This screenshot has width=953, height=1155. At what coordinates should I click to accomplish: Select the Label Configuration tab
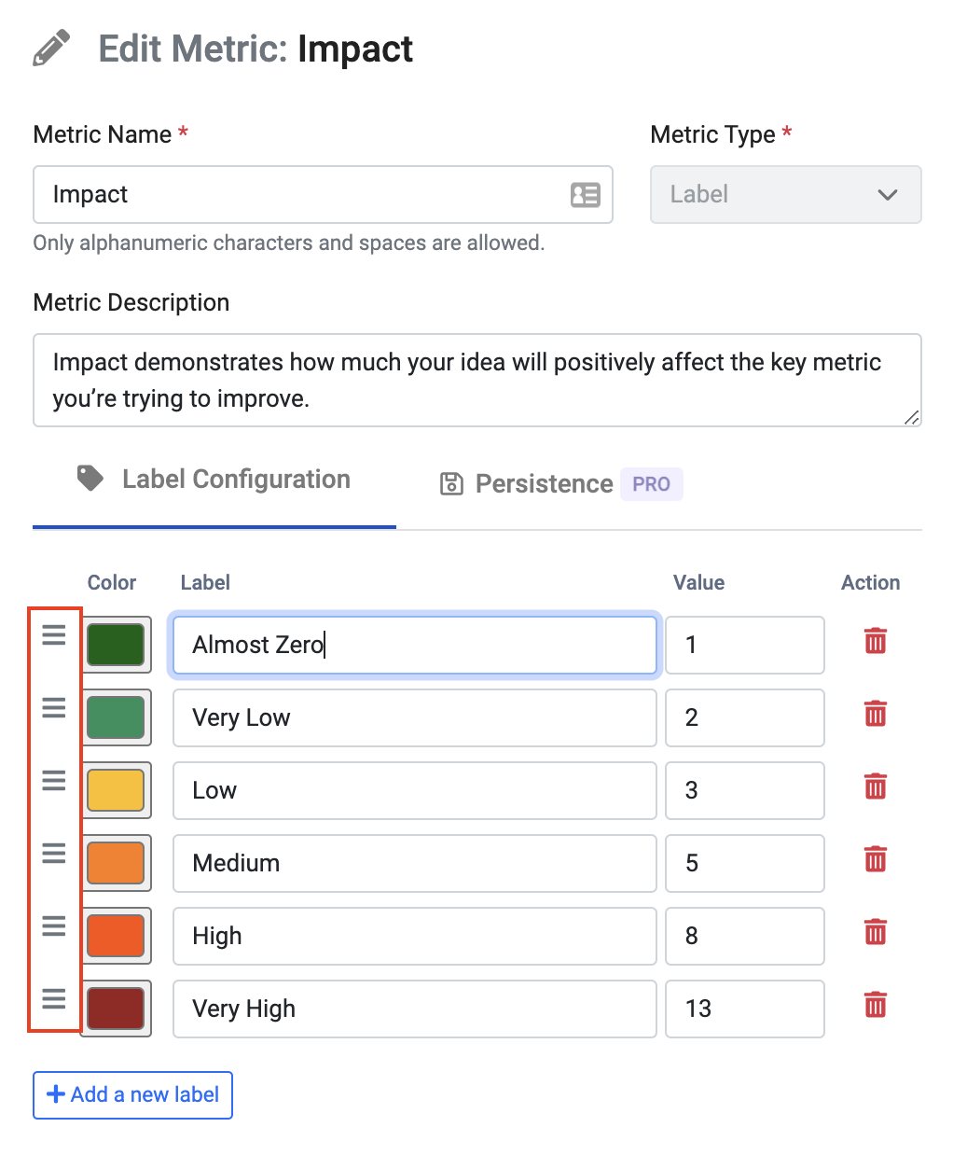pos(235,479)
